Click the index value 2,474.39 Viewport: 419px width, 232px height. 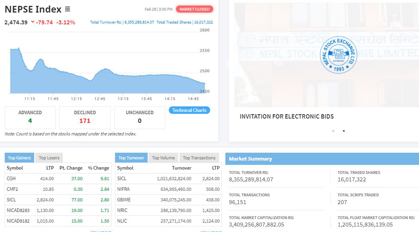[x=16, y=22]
